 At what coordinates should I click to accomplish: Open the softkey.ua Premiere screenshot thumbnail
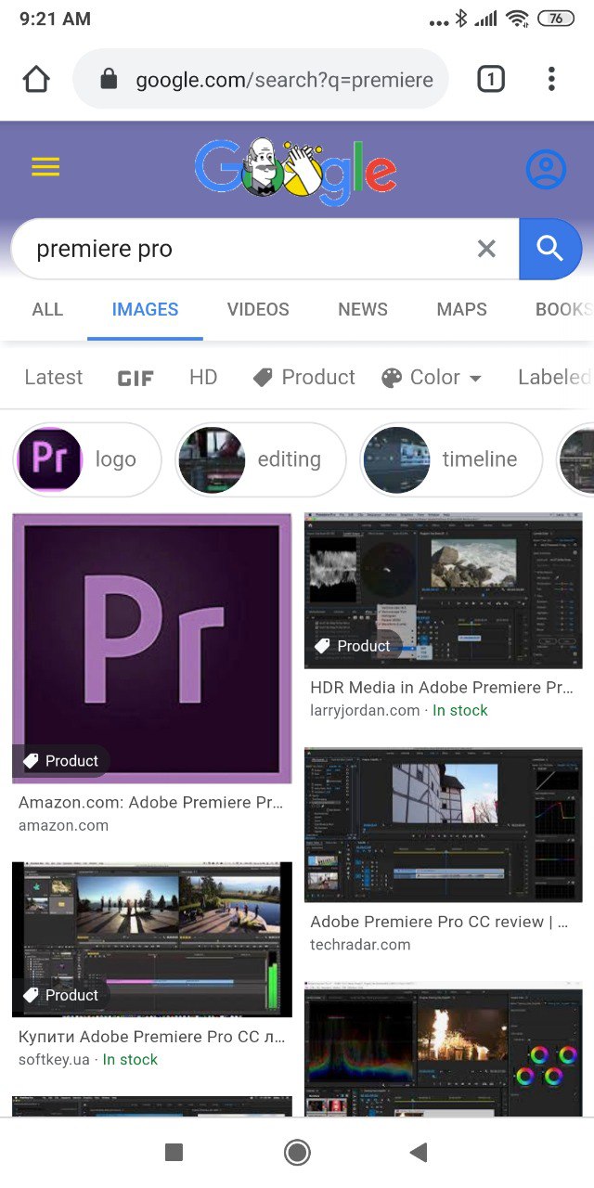coord(152,939)
